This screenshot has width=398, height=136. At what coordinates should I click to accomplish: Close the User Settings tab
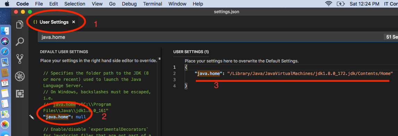click(x=74, y=22)
